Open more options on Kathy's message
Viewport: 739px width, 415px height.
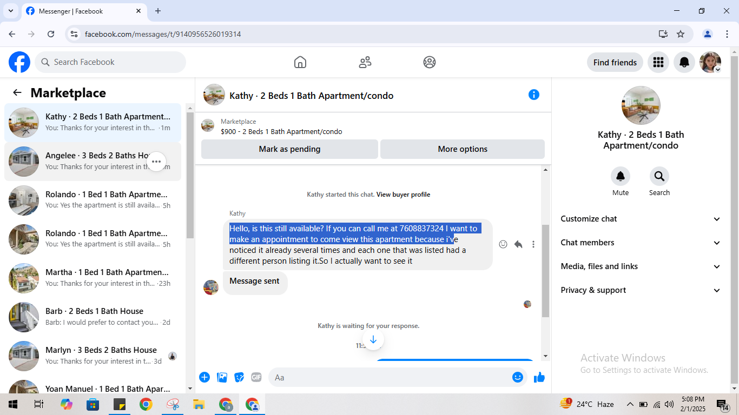point(533,244)
